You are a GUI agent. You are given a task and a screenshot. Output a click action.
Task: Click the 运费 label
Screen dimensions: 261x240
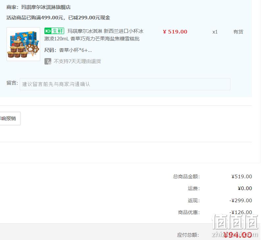point(194,188)
